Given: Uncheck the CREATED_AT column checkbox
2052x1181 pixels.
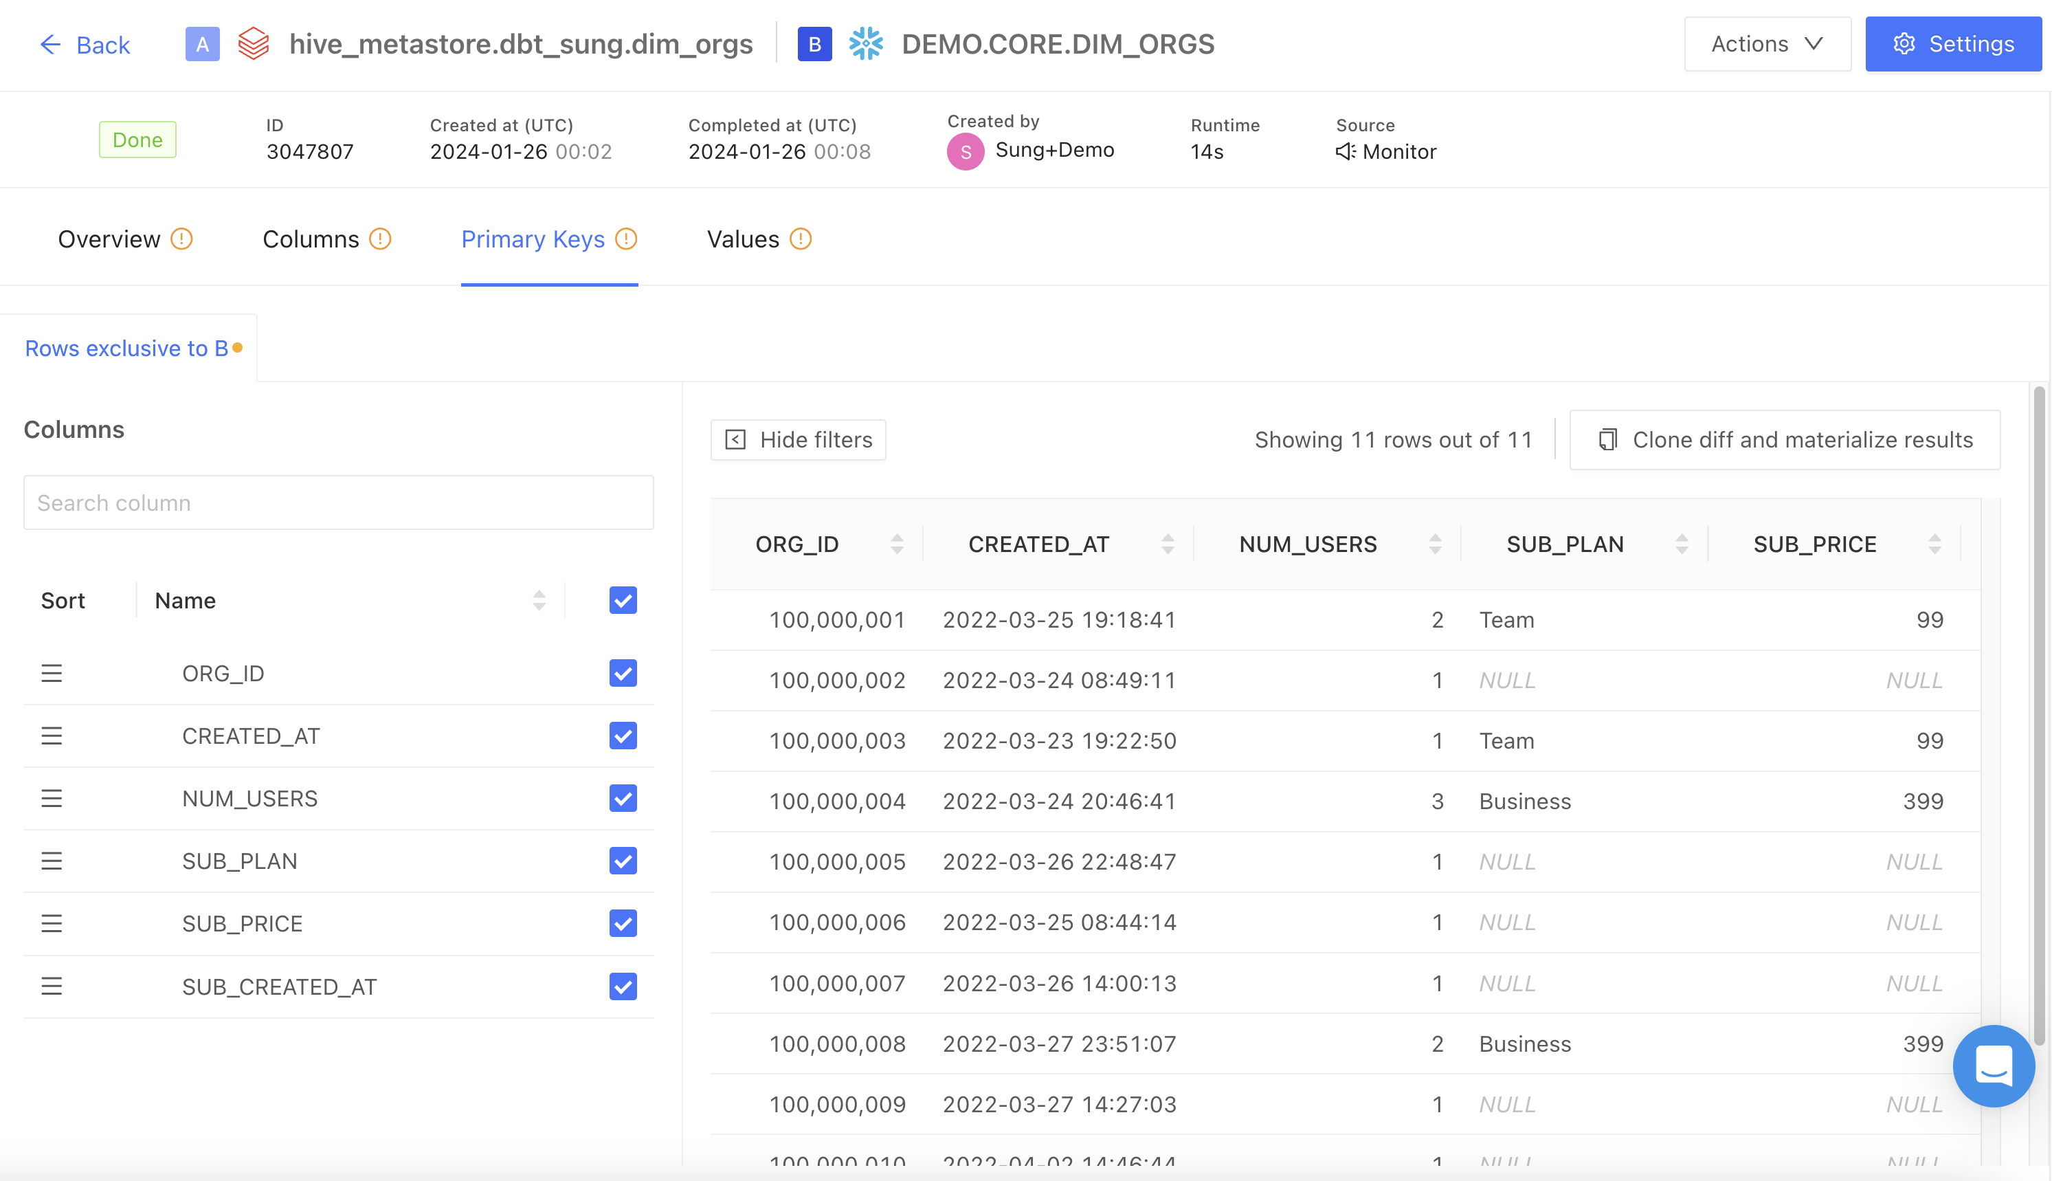Looking at the screenshot, I should click(623, 736).
